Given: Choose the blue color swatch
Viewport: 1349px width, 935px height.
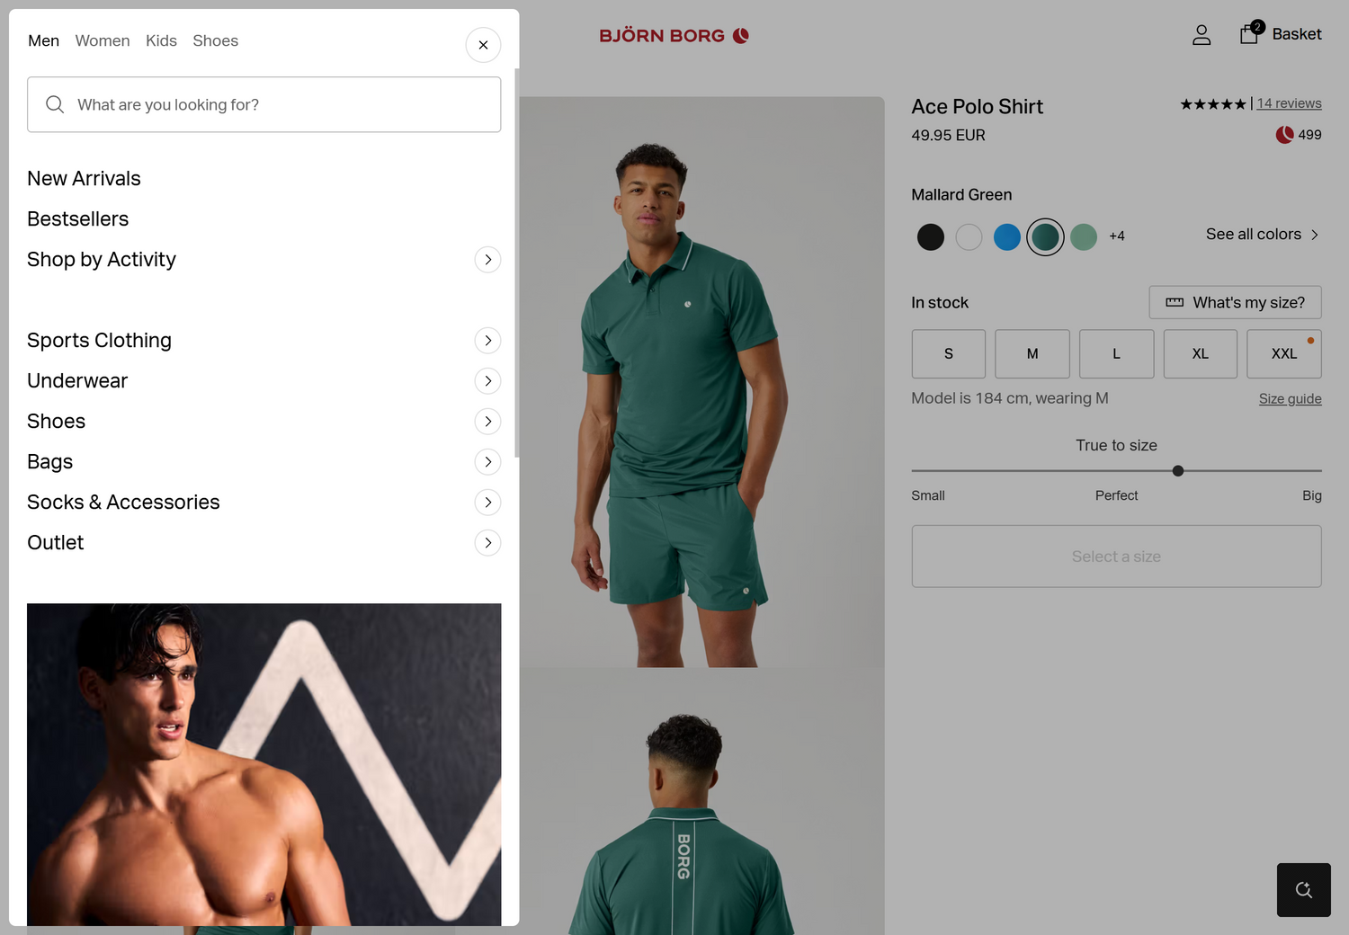Looking at the screenshot, I should point(1007,237).
